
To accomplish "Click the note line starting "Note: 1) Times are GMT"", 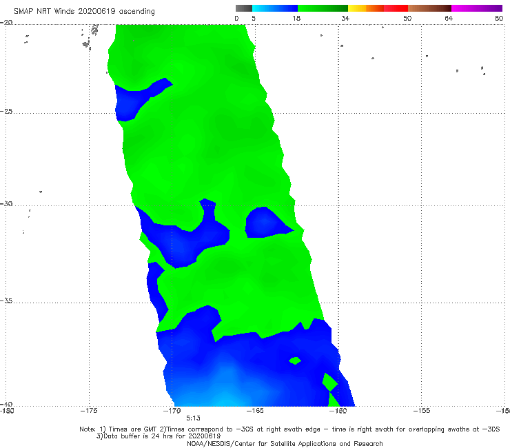I will coord(289,429).
